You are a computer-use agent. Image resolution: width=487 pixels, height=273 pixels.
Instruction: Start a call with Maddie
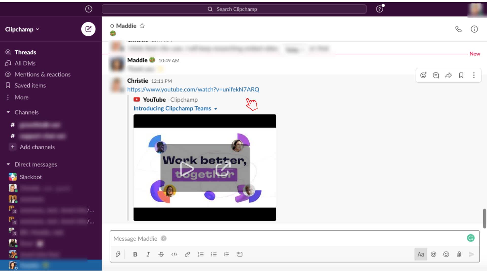[458, 29]
